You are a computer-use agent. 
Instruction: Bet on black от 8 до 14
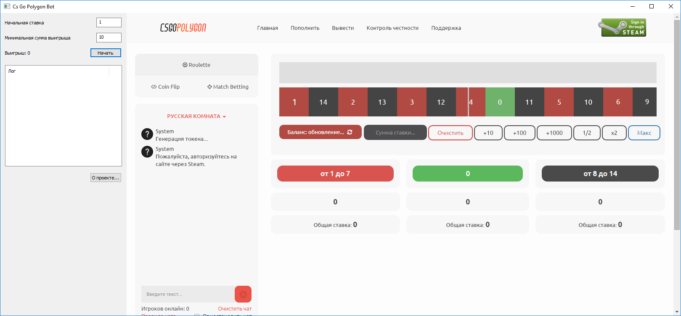coord(600,174)
